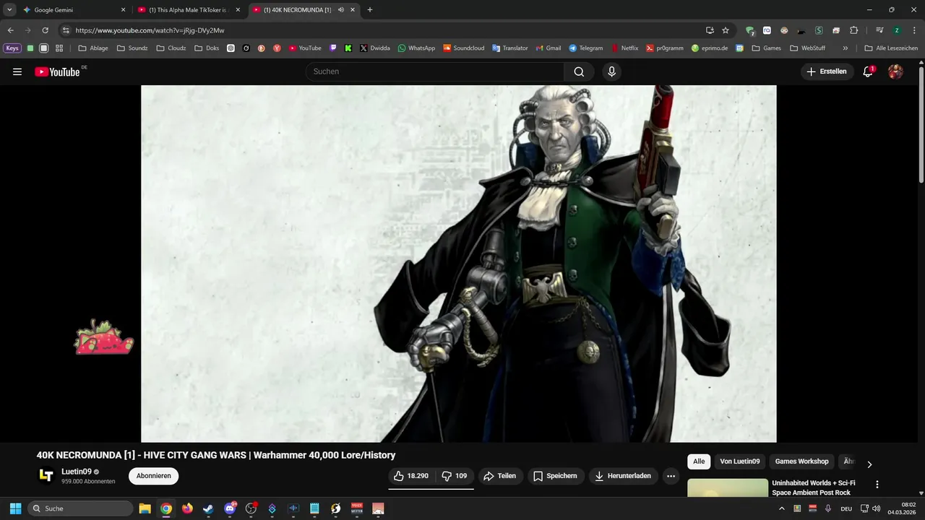Viewport: 925px width, 520px height.
Task: Open the Alle Lesezeichen folder
Action: [x=891, y=48]
